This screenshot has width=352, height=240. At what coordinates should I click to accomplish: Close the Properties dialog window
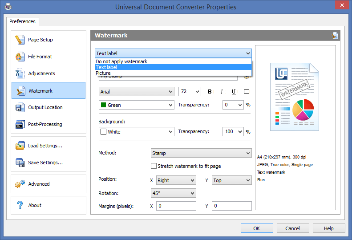click(342, 5)
